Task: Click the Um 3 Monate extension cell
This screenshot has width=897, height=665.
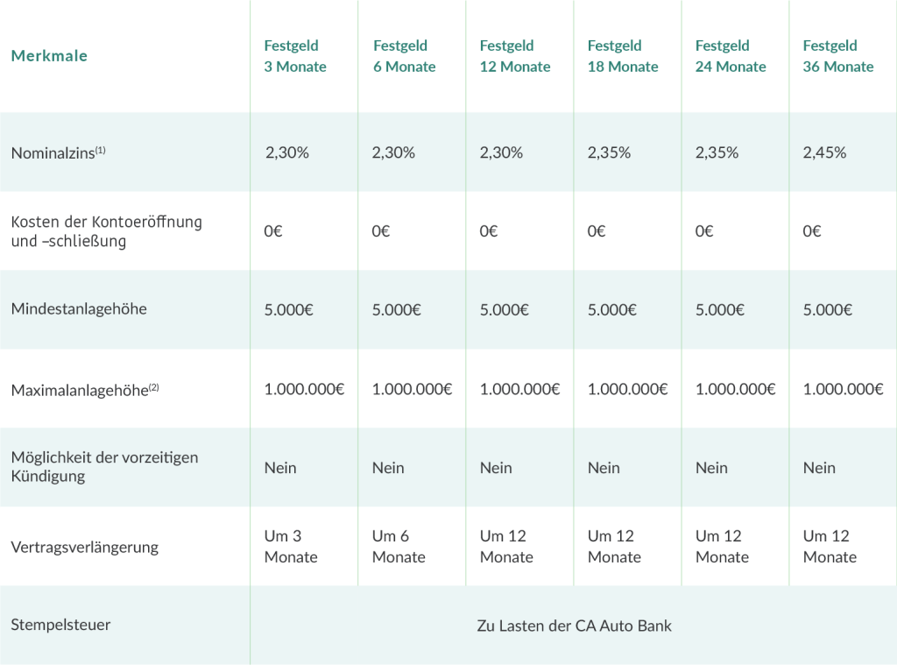Action: tap(290, 547)
